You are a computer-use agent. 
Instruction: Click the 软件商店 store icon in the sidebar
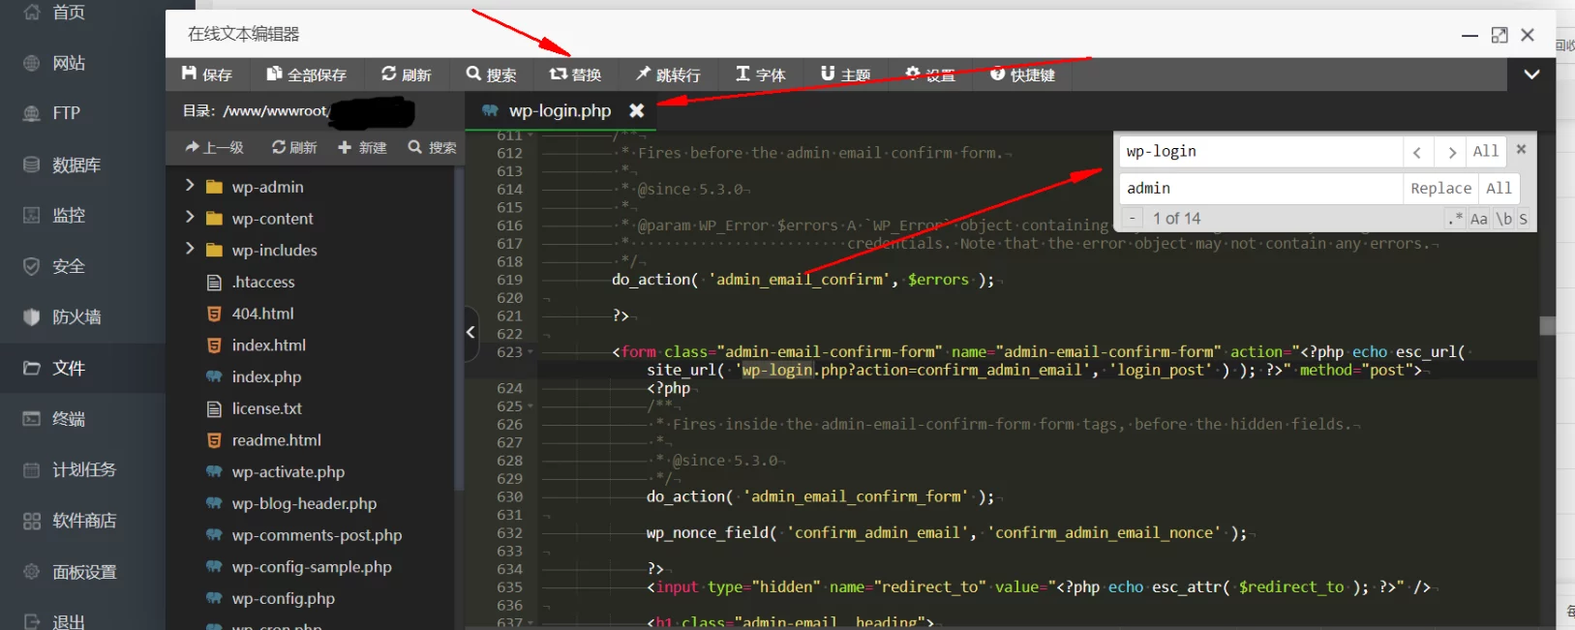pyautogui.click(x=32, y=521)
